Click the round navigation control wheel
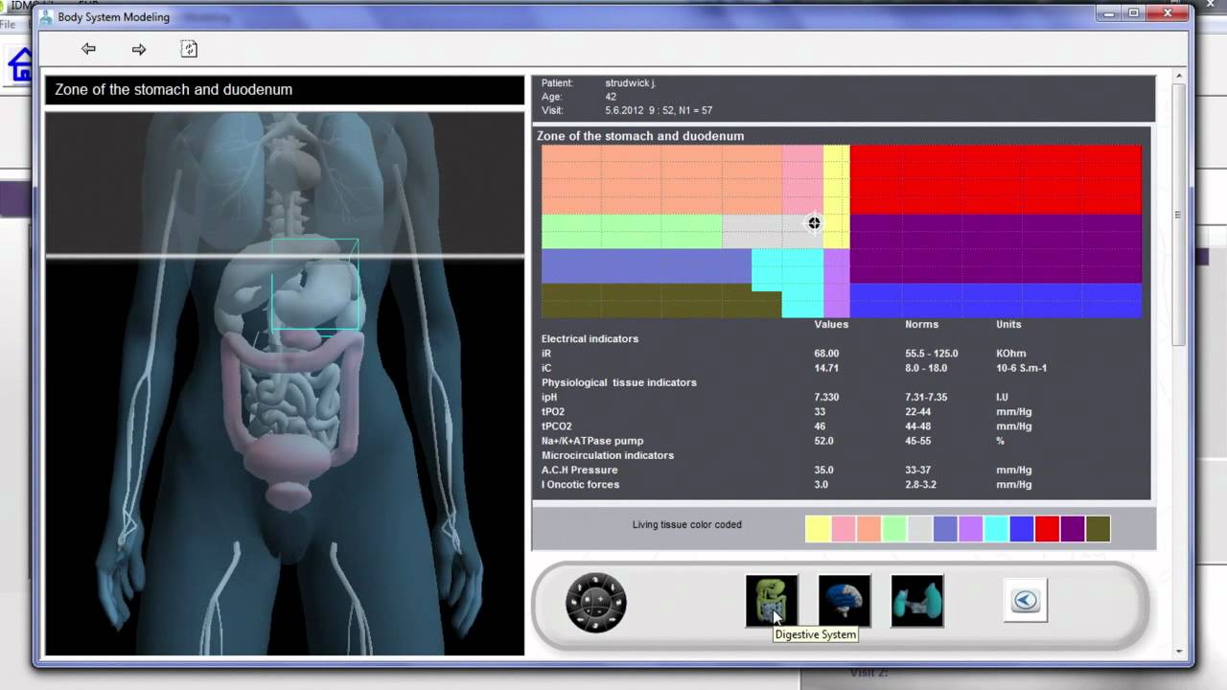 coord(595,603)
